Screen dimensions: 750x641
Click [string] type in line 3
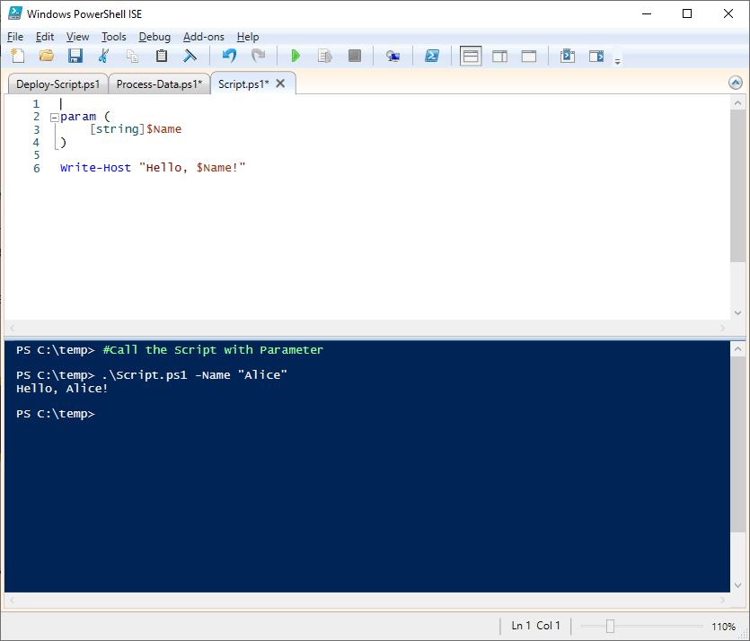tap(117, 129)
